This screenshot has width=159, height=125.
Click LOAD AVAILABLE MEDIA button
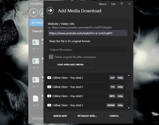[x=70, y=64]
